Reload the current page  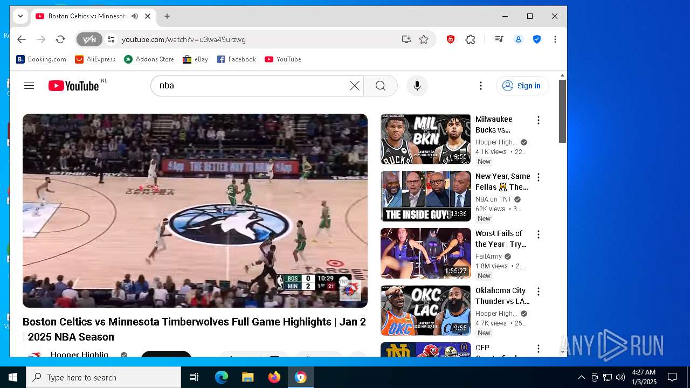click(60, 39)
